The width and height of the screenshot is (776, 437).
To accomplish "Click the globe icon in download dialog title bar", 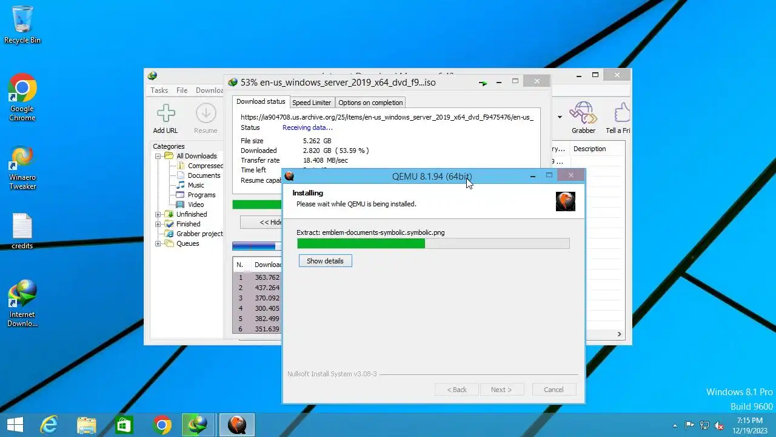I will pos(233,83).
